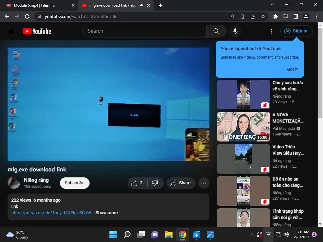The width and height of the screenshot is (323, 242).
Task: Click install app icon in address bar
Action: [243, 16]
